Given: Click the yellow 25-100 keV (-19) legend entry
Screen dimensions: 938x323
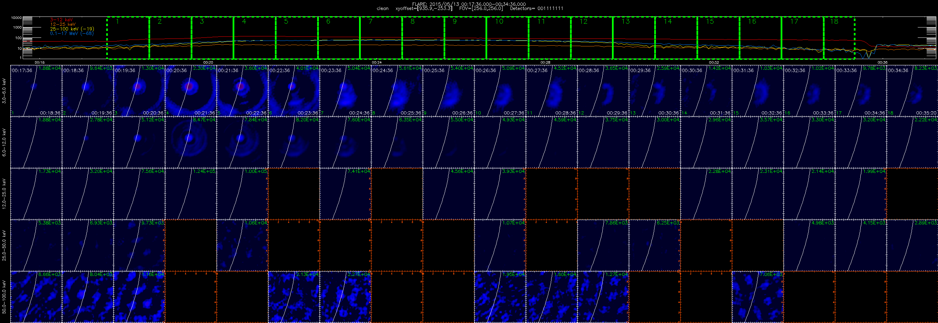Looking at the screenshot, I should 72,29.
